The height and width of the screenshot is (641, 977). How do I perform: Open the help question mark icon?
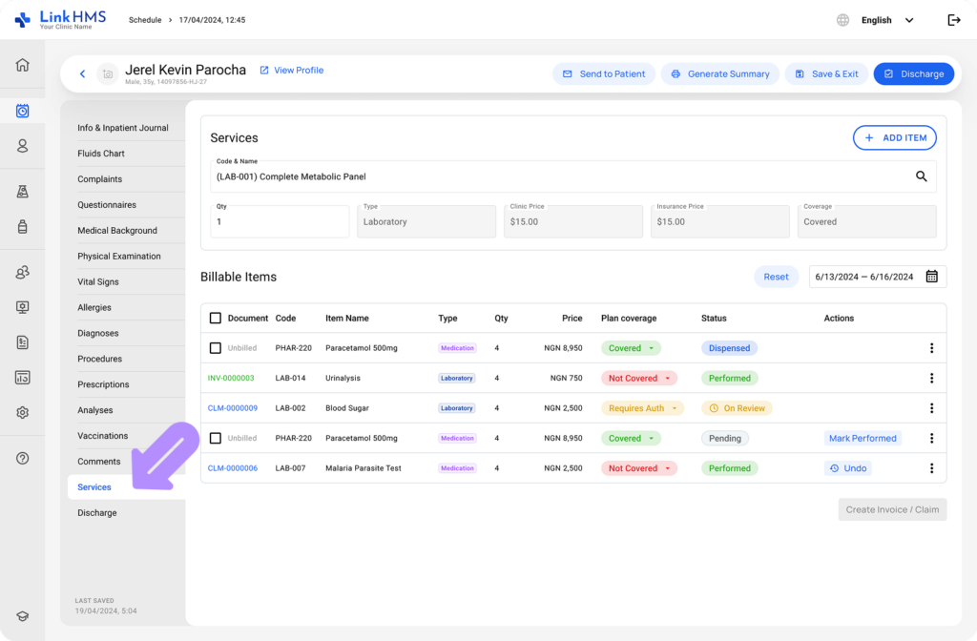click(23, 458)
